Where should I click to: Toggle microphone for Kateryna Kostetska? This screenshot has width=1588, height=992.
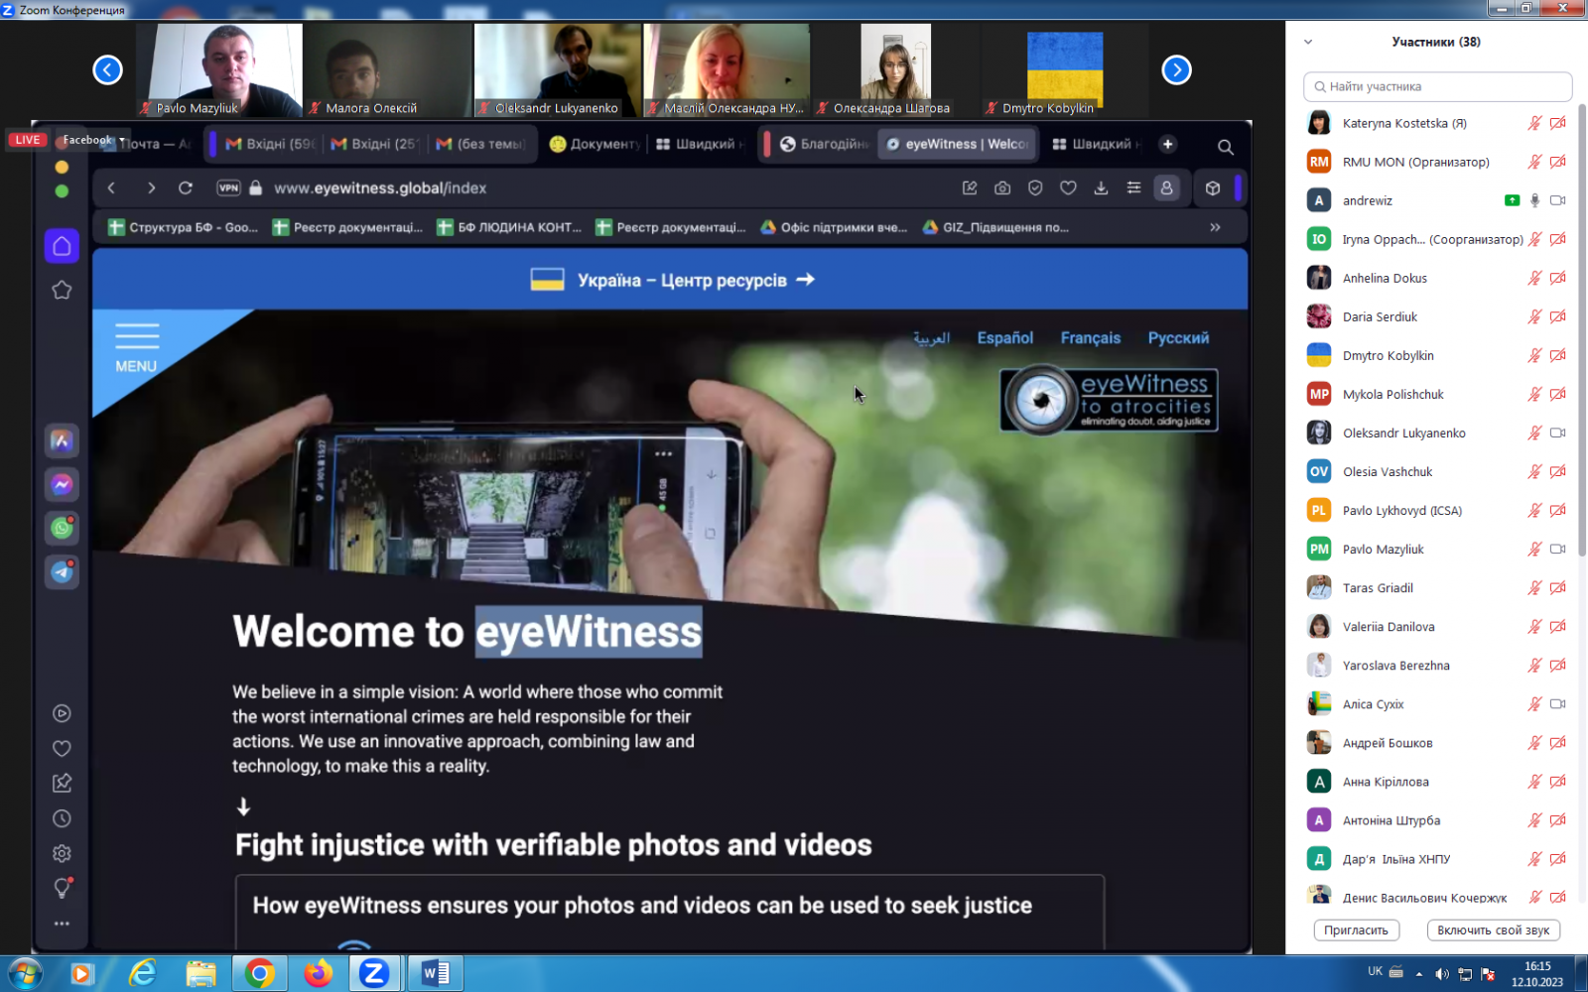1534,123
